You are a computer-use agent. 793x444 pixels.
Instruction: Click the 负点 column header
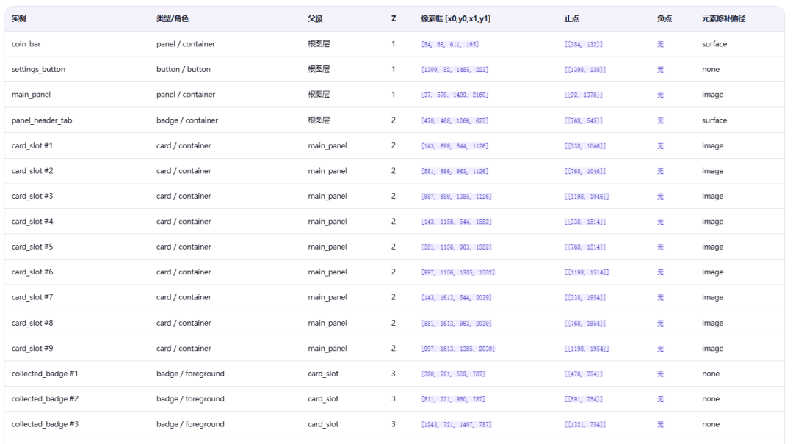665,18
